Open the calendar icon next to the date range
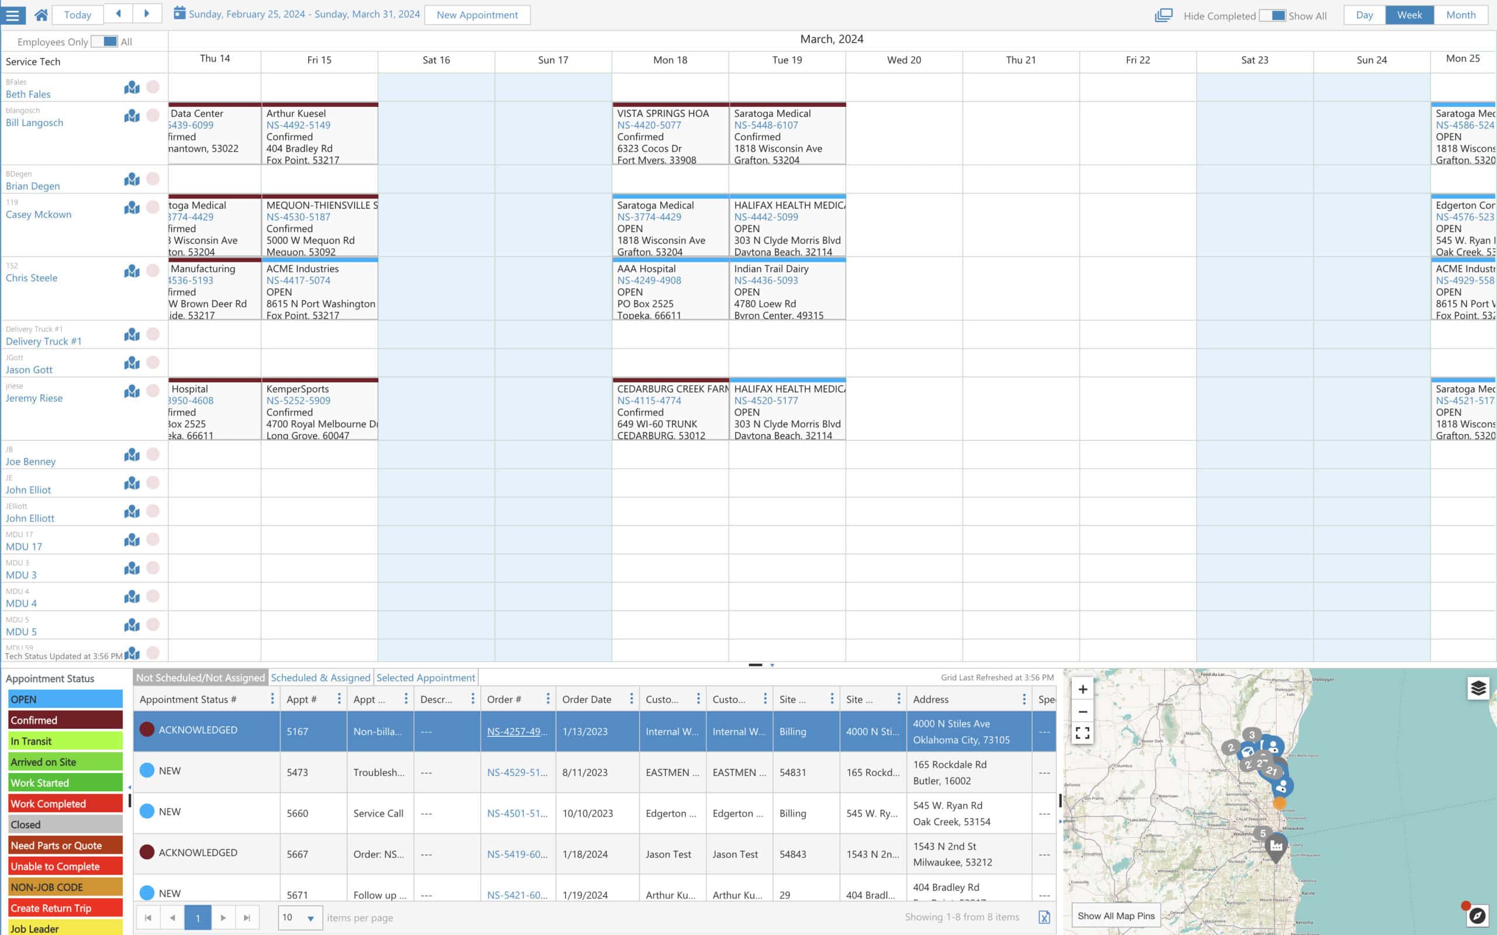Image resolution: width=1497 pixels, height=935 pixels. (180, 13)
